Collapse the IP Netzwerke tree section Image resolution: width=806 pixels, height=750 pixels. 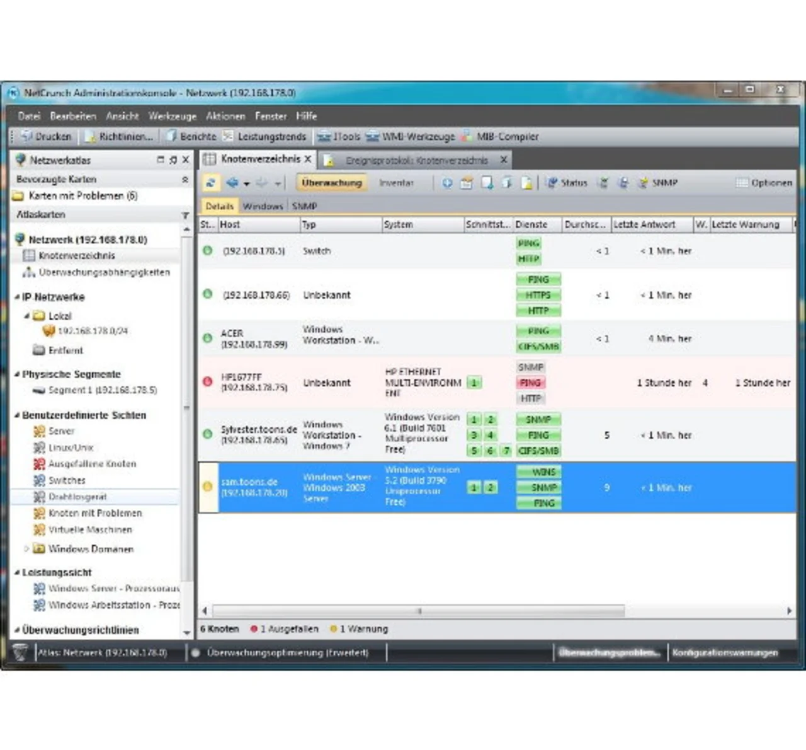(17, 297)
